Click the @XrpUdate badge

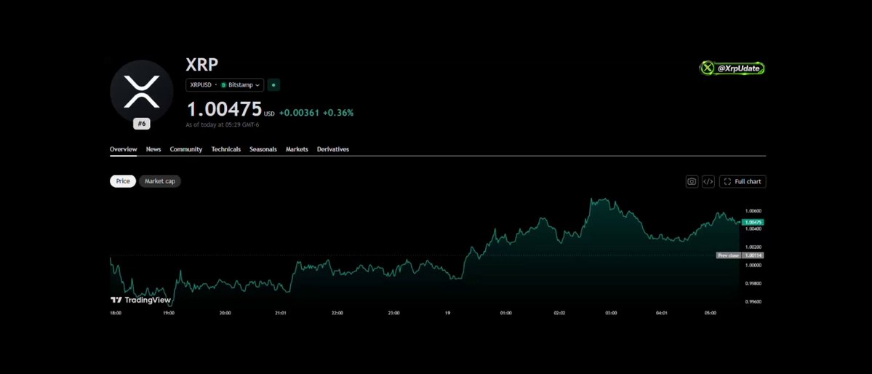[732, 68]
